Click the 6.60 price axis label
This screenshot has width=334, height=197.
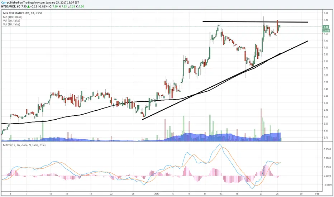[326, 75]
